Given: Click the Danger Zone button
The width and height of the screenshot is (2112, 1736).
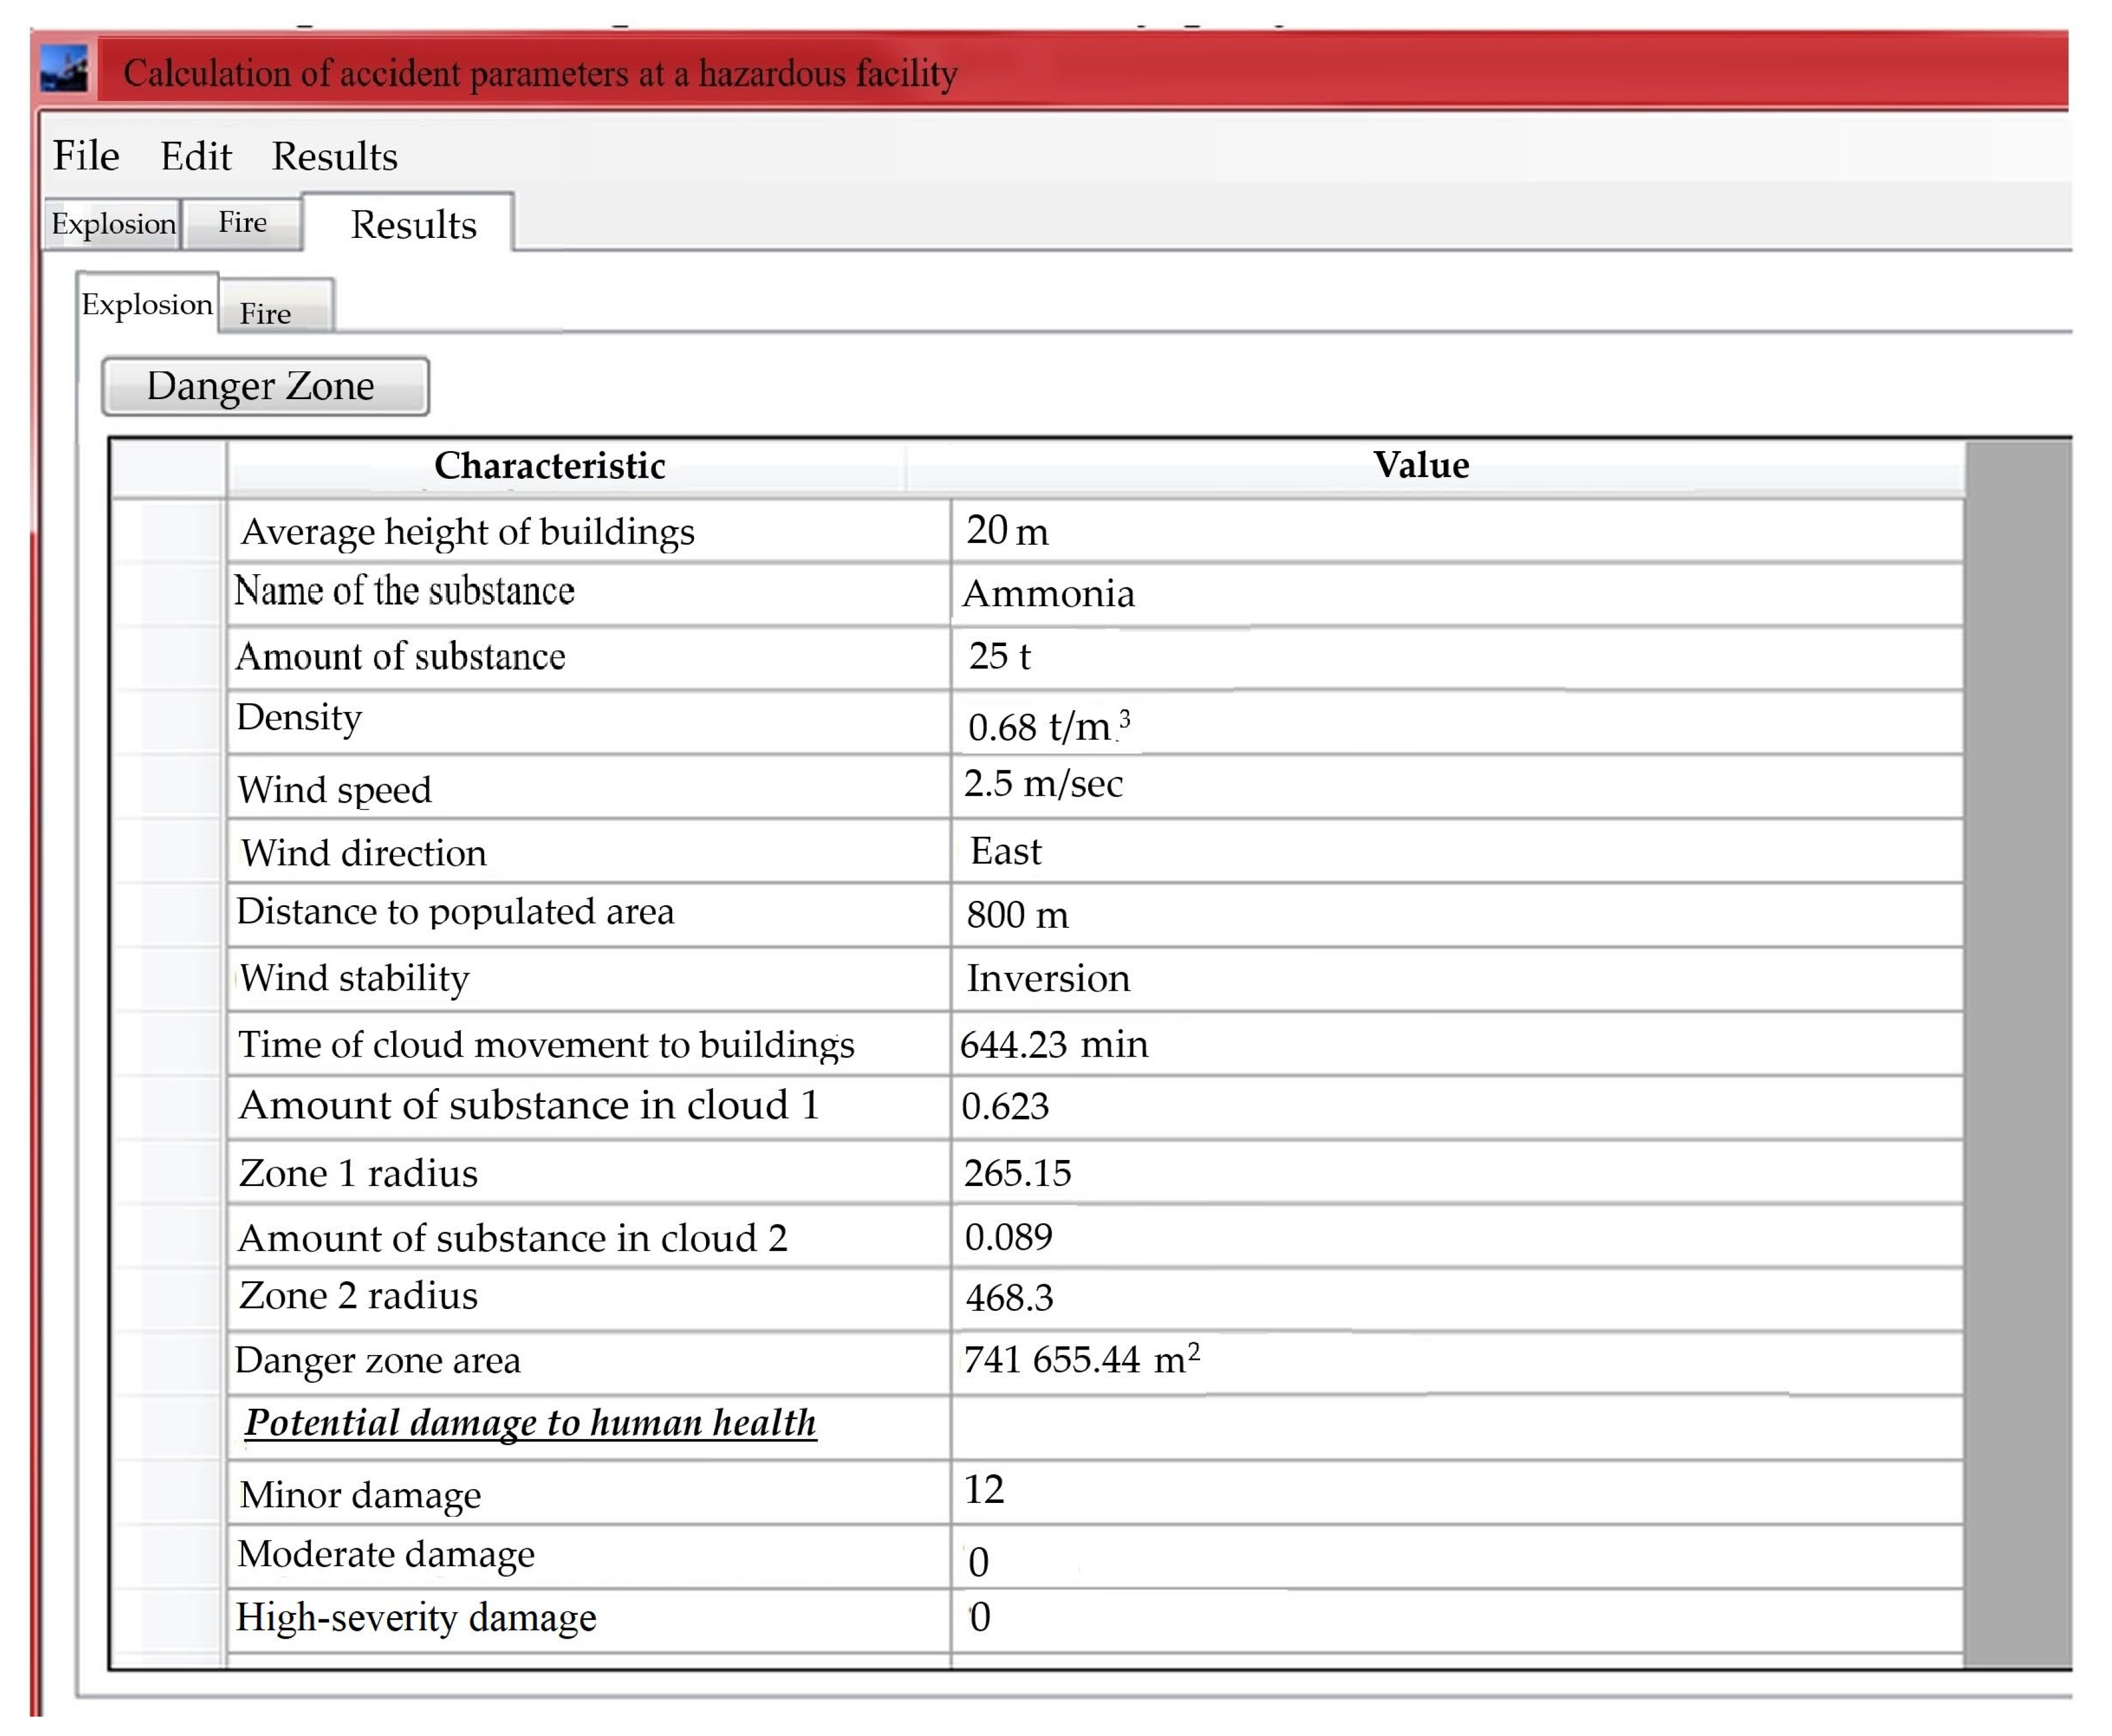Looking at the screenshot, I should [266, 386].
